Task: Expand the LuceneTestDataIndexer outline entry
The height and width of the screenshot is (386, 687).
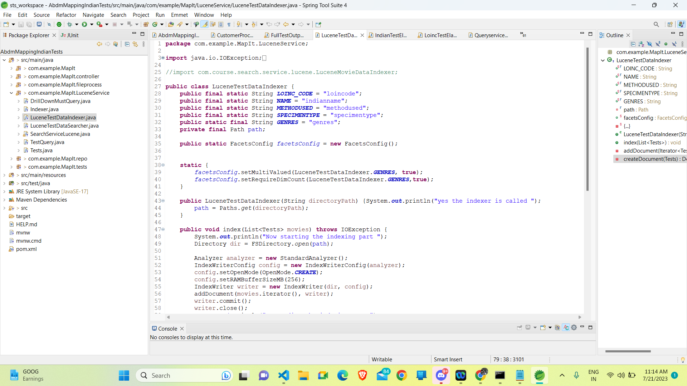Action: (604, 60)
